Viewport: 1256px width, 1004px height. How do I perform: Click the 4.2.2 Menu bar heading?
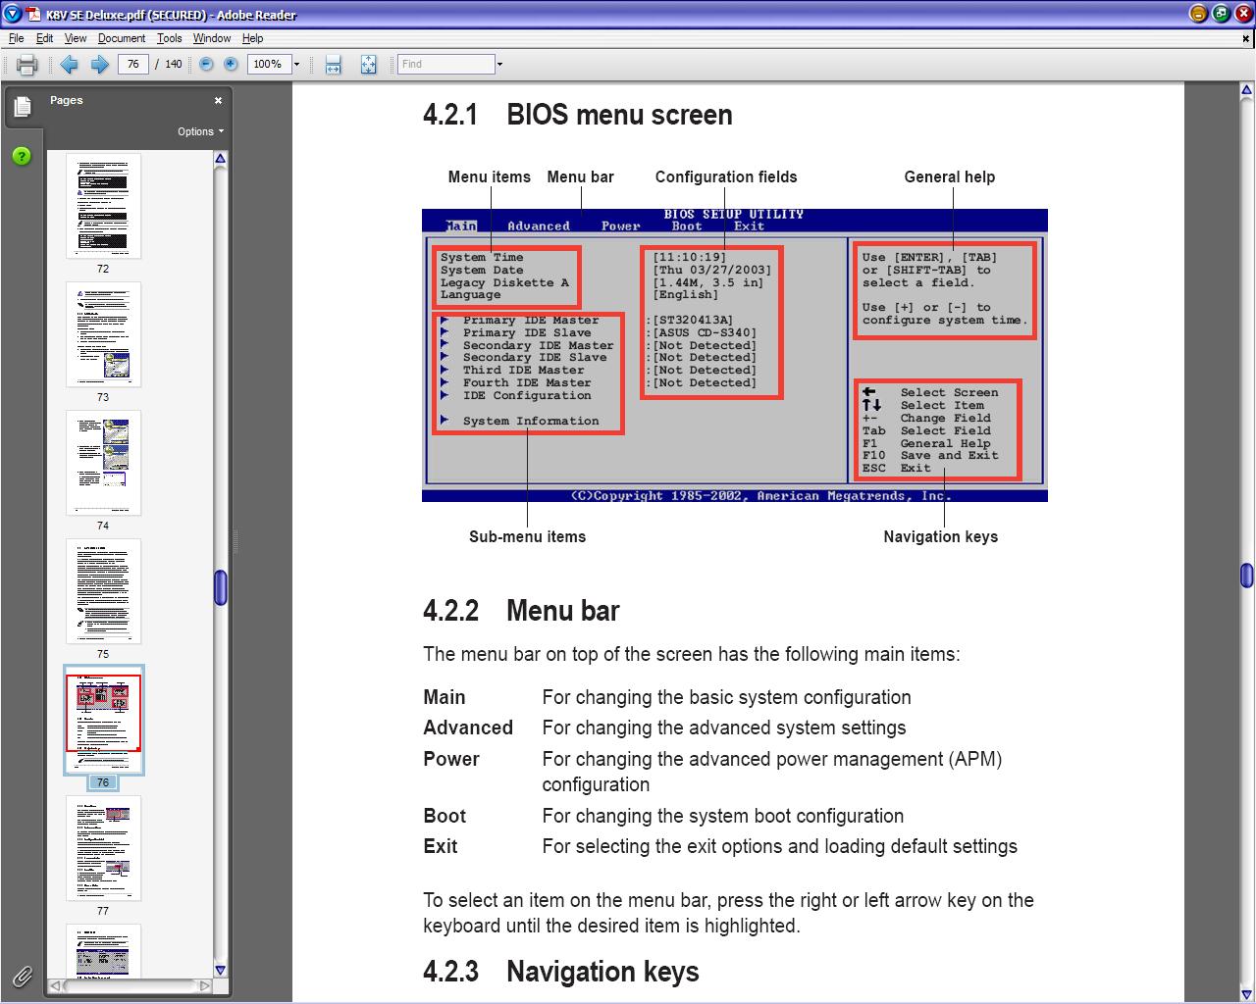point(521,611)
